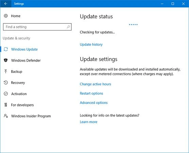Image resolution: width=189 pixels, height=153 pixels.
Task: Open the Recovery section
Action: click(x=18, y=83)
